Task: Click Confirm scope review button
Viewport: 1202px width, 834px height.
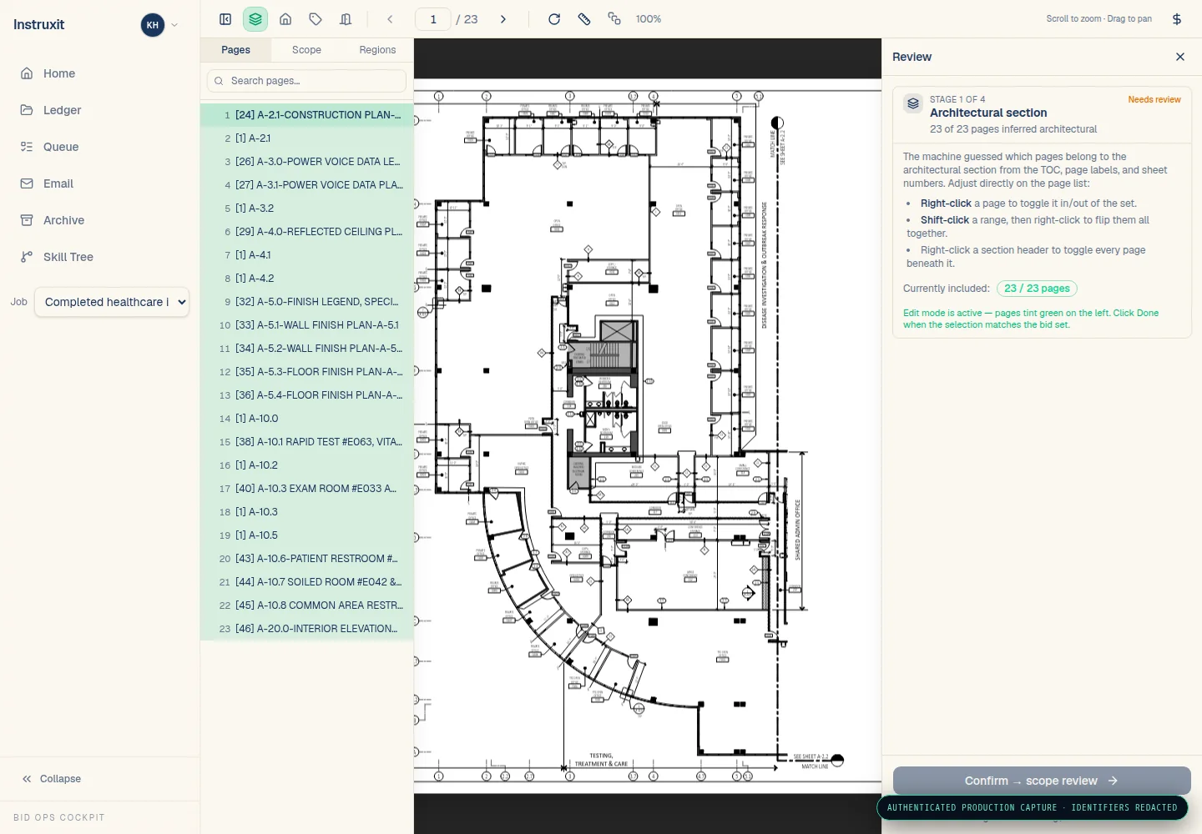Action: coord(1042,781)
